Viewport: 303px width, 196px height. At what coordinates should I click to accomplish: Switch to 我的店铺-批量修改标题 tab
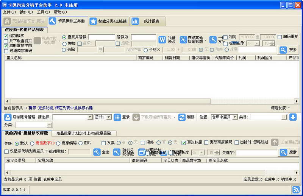tap(26, 133)
